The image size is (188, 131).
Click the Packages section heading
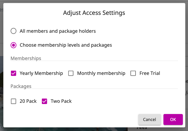[21, 86]
